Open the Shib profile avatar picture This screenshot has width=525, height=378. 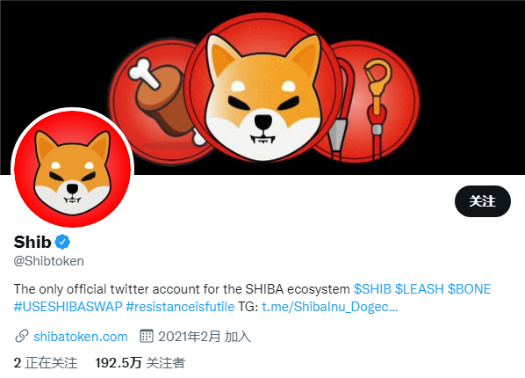tap(72, 168)
